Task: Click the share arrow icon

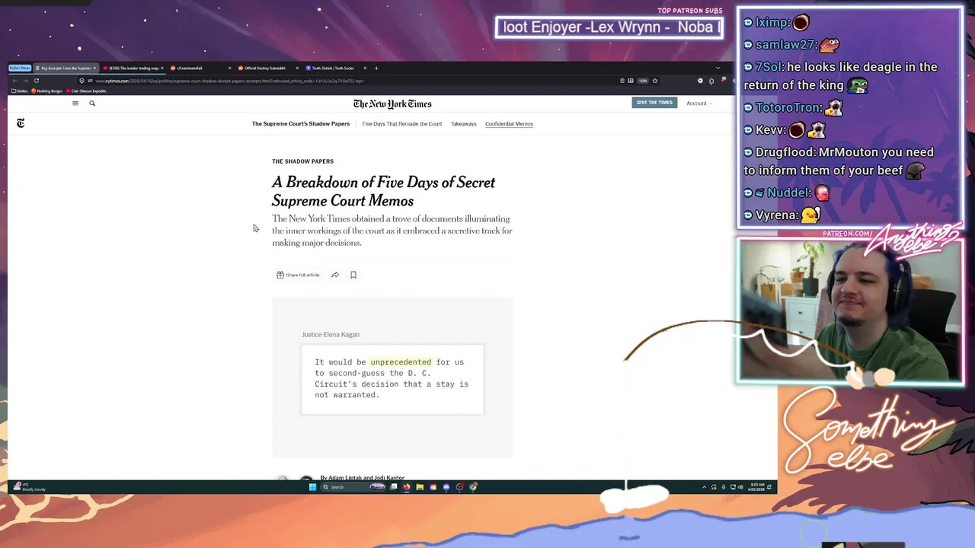Action: (x=335, y=275)
